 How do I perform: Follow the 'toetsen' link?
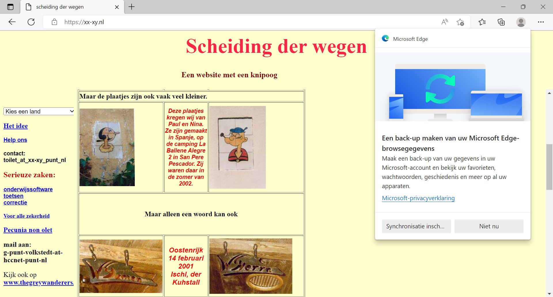click(13, 196)
